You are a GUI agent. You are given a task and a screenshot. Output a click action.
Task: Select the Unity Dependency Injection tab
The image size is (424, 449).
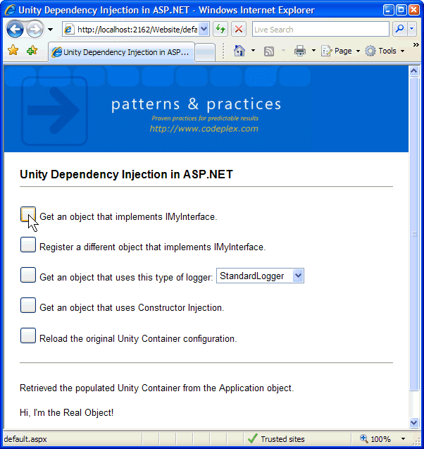(x=121, y=52)
